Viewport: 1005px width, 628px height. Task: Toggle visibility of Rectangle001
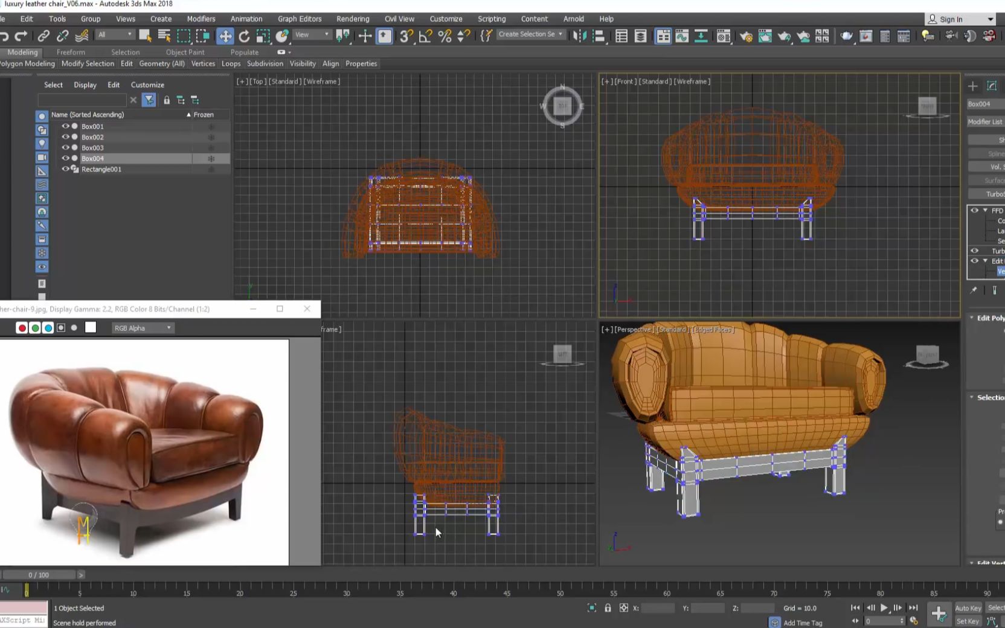click(x=65, y=170)
